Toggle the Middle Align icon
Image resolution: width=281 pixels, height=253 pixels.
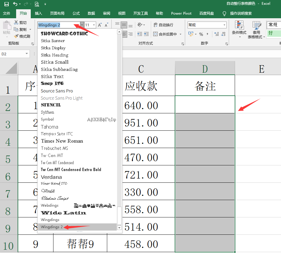coord(124,25)
